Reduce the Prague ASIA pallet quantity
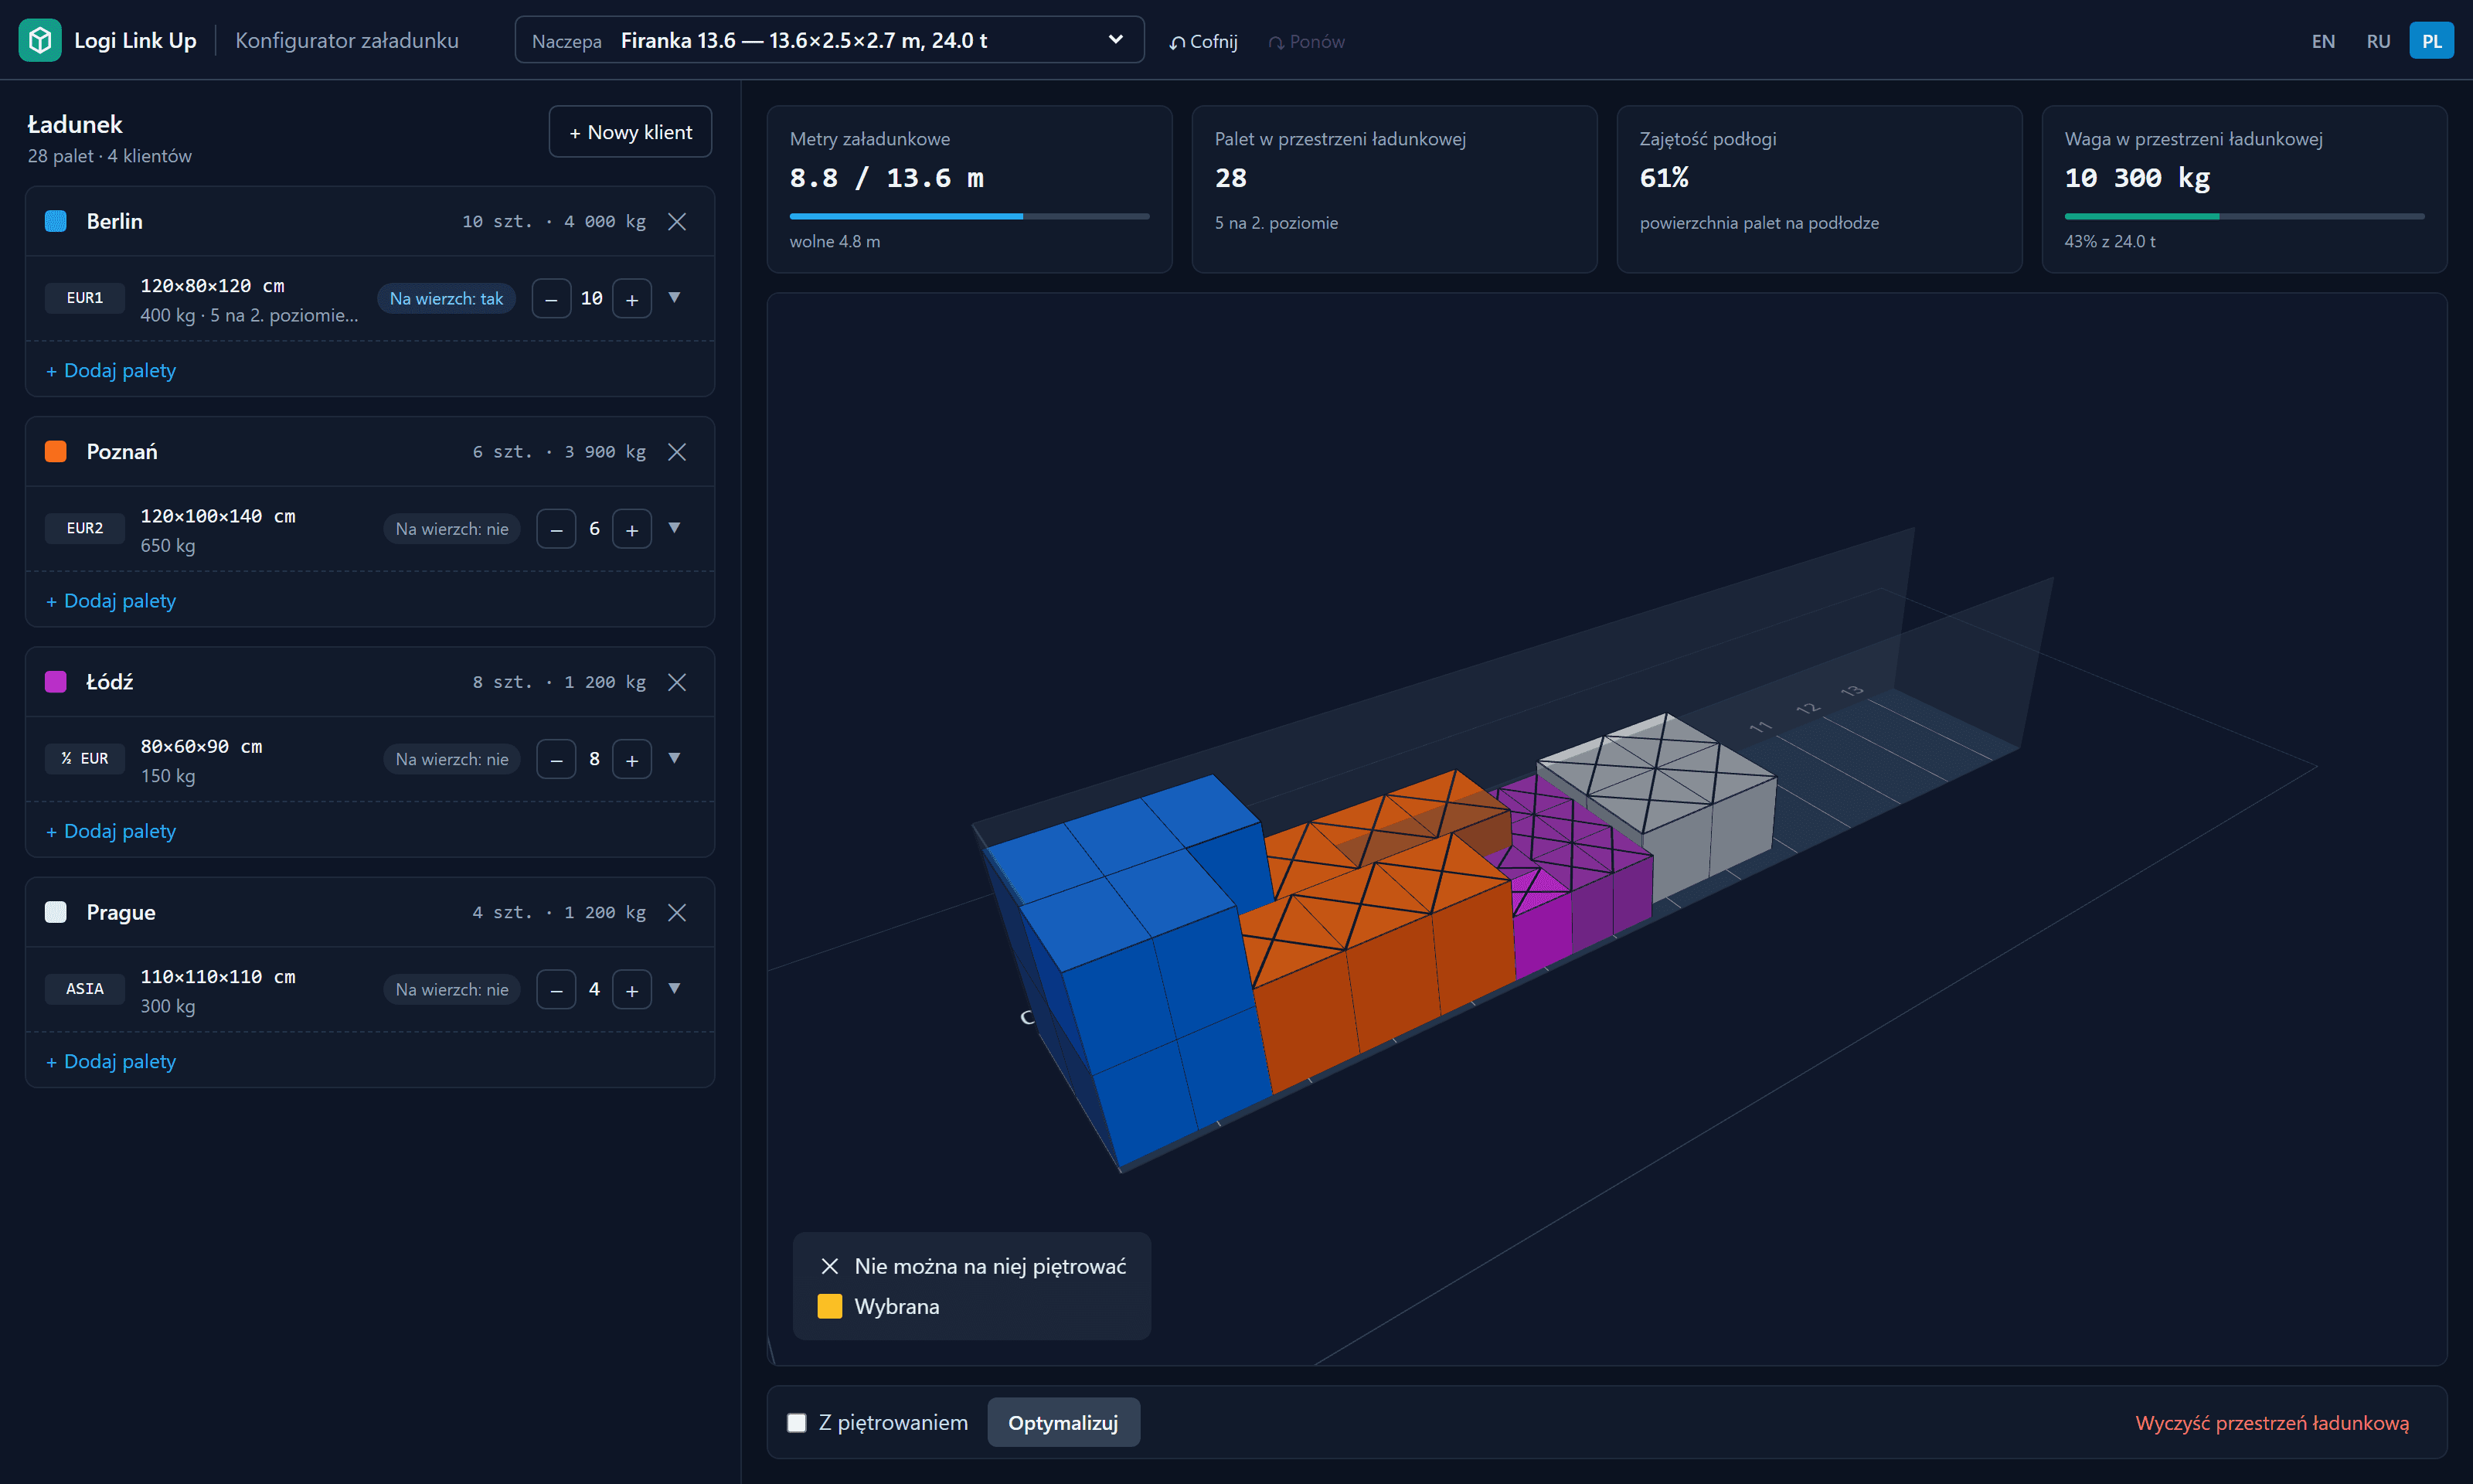Screen dimensions: 2473x1484 (x=556, y=990)
